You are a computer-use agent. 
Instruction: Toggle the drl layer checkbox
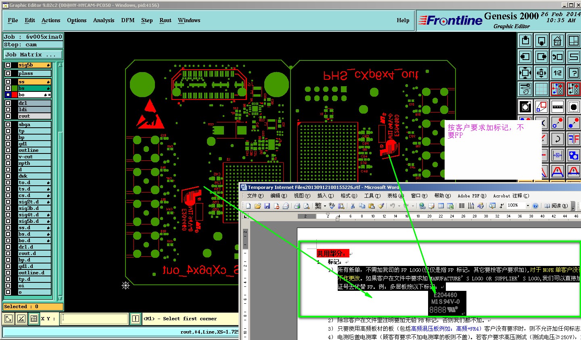point(8,103)
